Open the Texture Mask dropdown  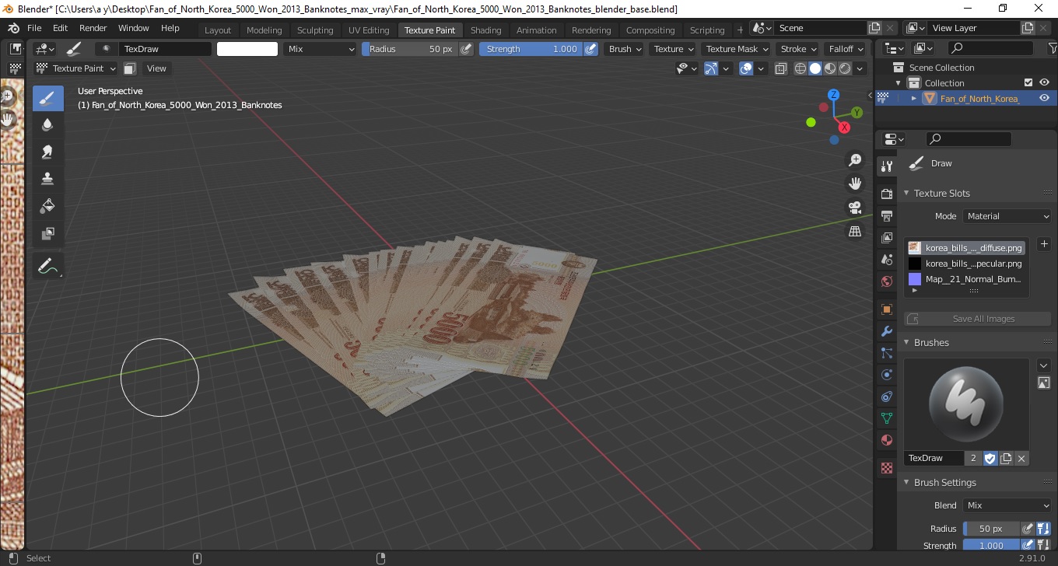coord(735,49)
